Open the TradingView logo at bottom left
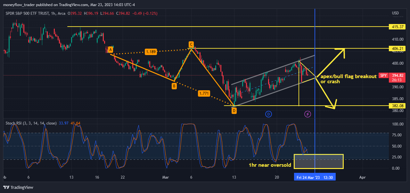The image size is (410, 193). tap(18, 187)
